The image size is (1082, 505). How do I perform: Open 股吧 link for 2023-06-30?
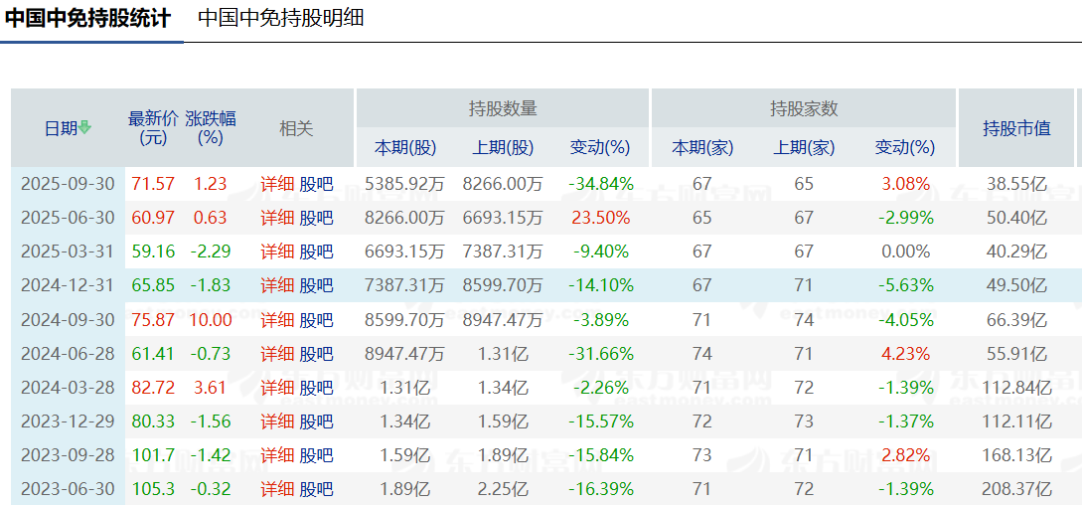tap(316, 490)
